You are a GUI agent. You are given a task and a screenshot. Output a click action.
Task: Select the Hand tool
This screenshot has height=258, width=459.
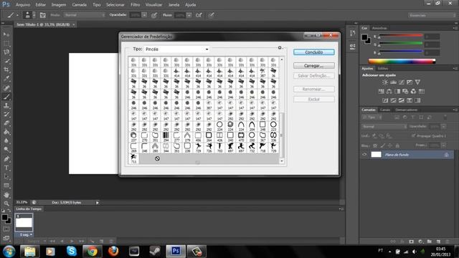coord(6,195)
